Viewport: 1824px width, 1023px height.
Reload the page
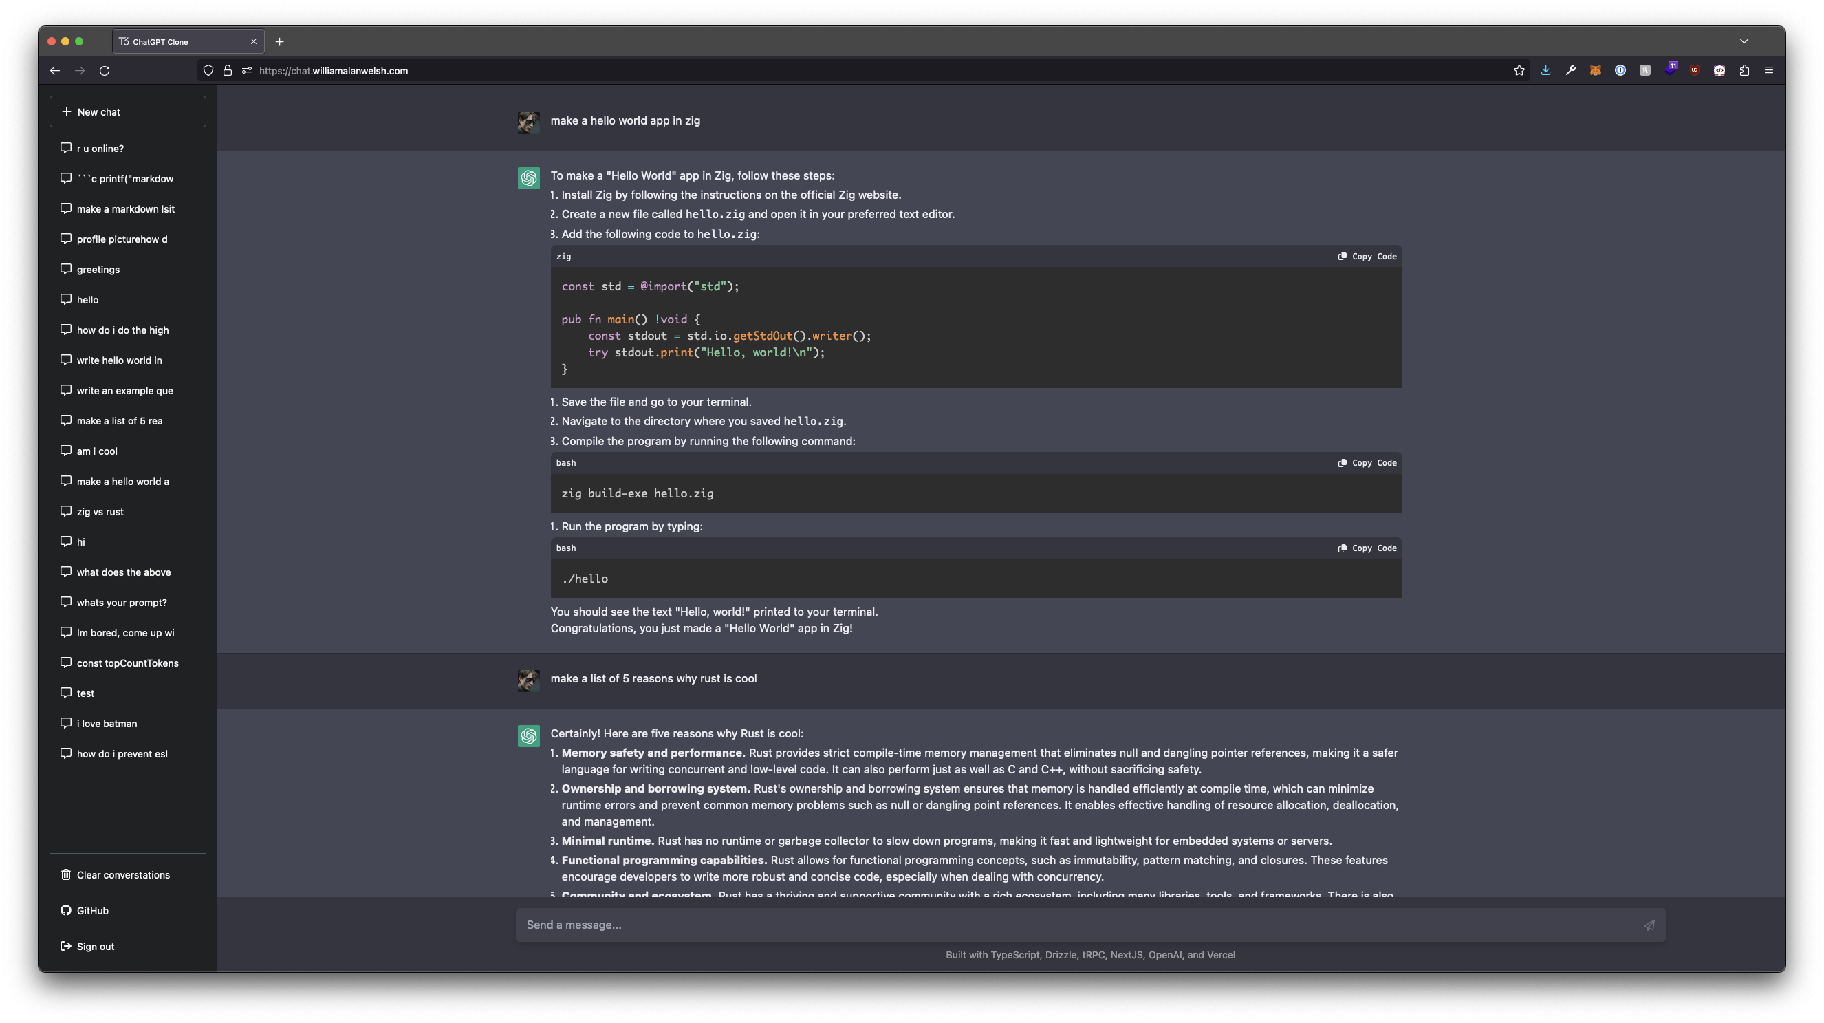coord(105,71)
